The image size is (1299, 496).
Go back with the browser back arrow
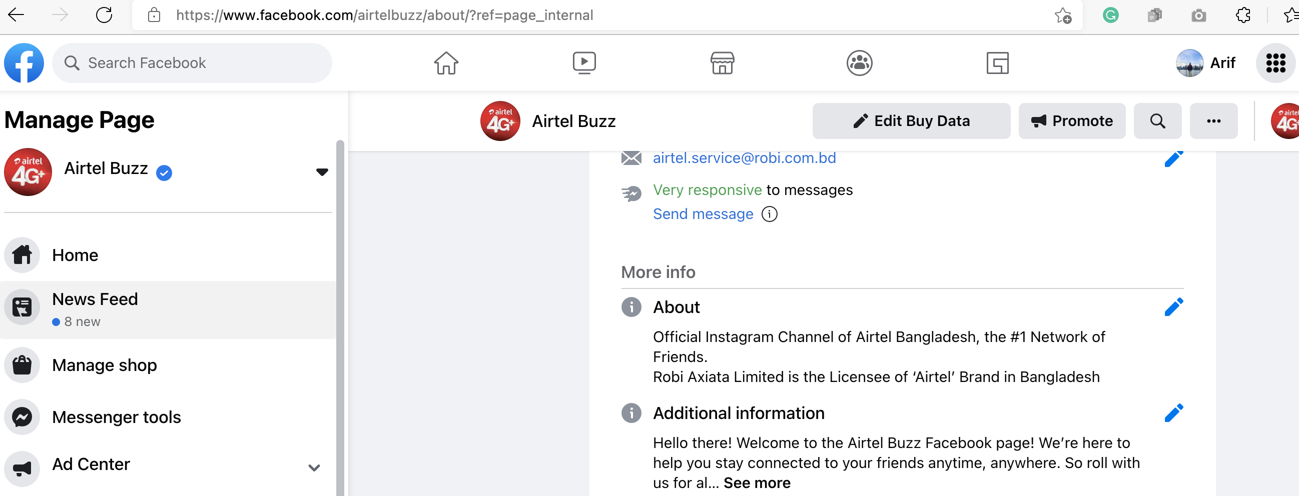[16, 15]
